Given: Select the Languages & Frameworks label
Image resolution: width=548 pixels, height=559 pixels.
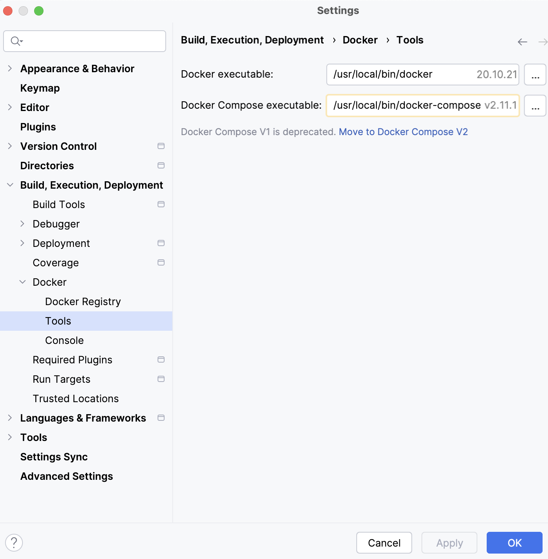Looking at the screenshot, I should [x=83, y=418].
